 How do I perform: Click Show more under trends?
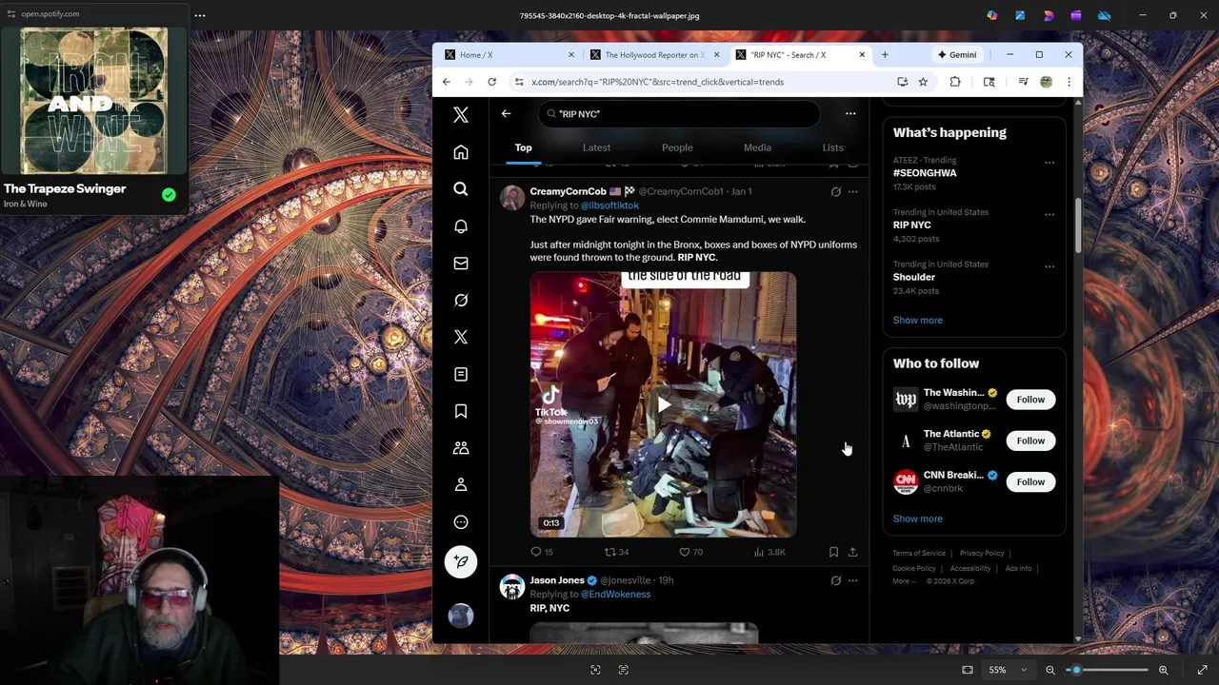(x=918, y=320)
